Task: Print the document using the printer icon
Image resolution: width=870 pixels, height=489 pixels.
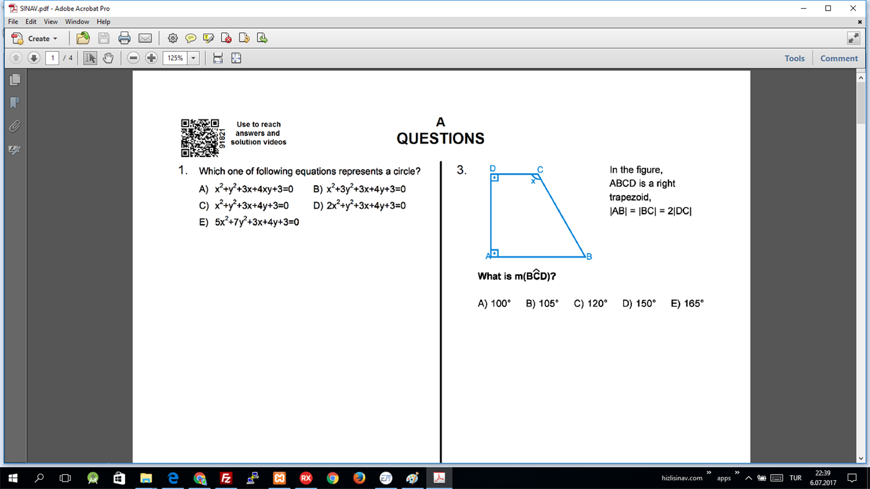Action: [124, 38]
